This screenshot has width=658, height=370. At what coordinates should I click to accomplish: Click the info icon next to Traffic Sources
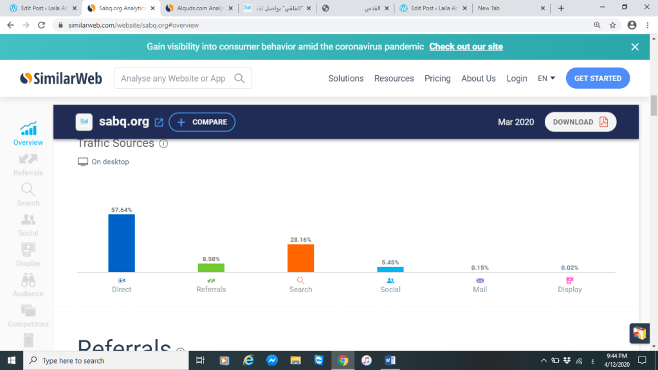coord(163,143)
